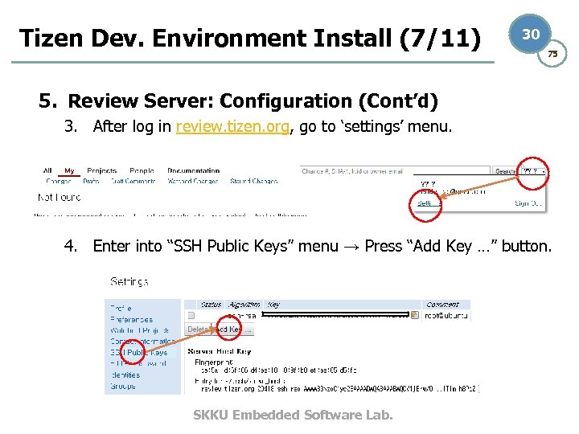Image resolution: width=579 pixels, height=434 pixels.
Task: Select the All tab in Gerrit menu
Action: click(x=47, y=170)
